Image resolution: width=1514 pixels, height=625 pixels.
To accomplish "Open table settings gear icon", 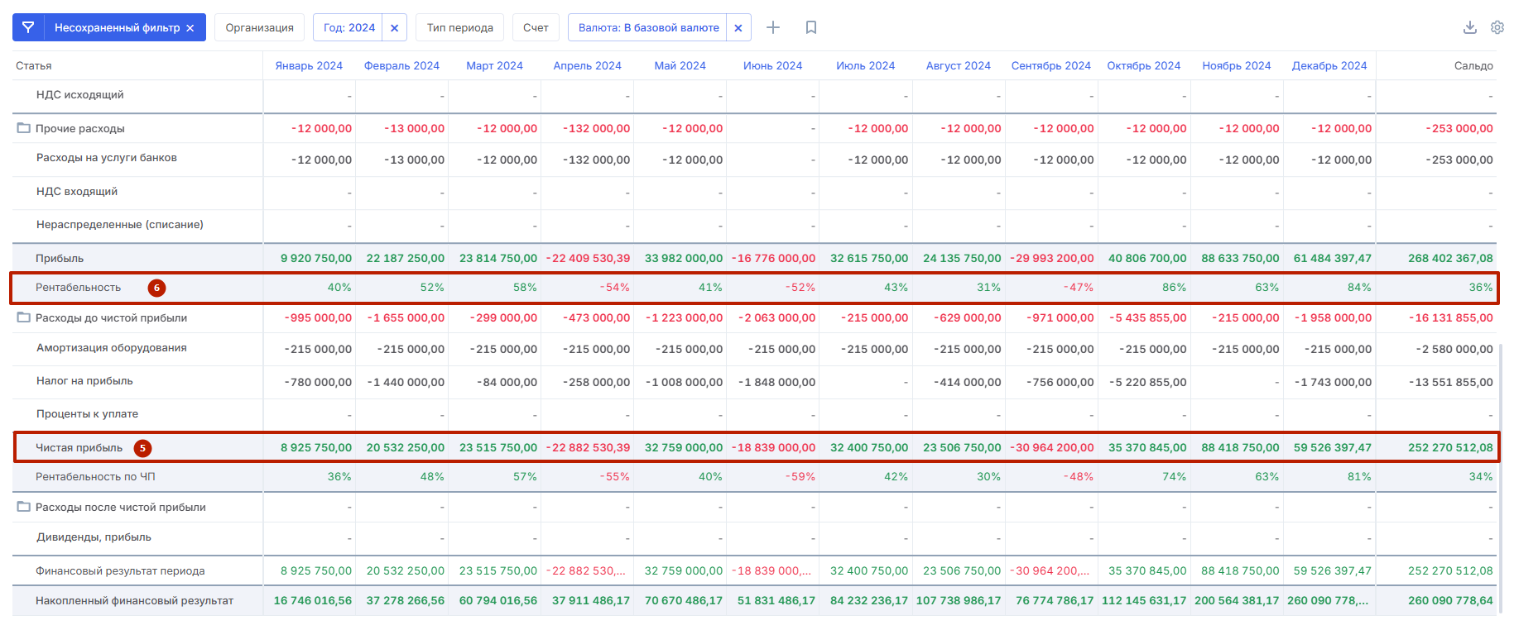I will [x=1497, y=27].
